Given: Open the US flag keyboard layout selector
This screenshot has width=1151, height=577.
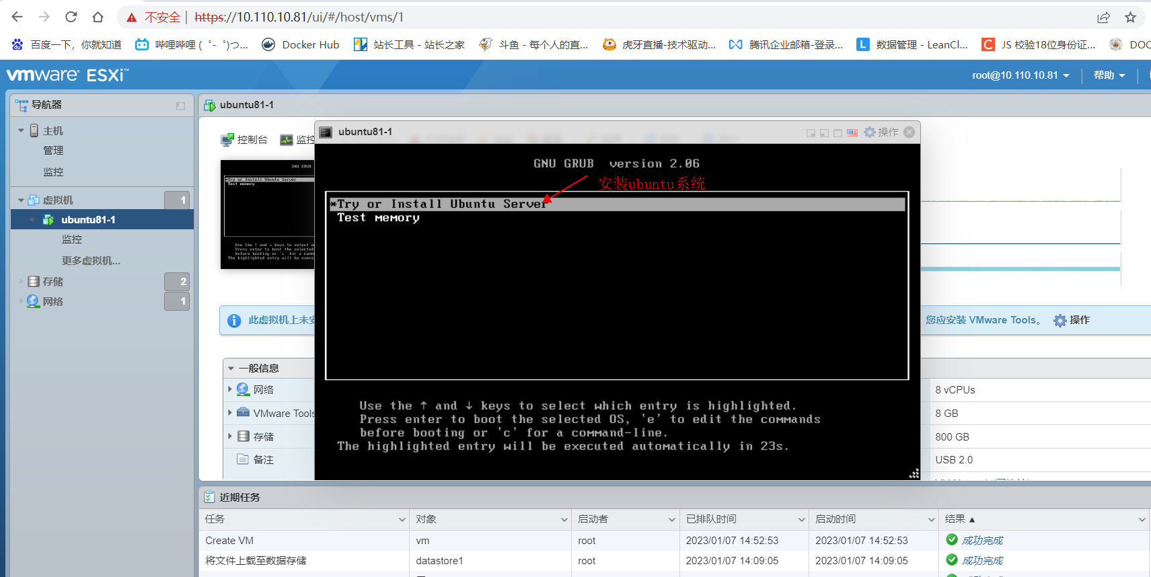Looking at the screenshot, I should [x=852, y=132].
